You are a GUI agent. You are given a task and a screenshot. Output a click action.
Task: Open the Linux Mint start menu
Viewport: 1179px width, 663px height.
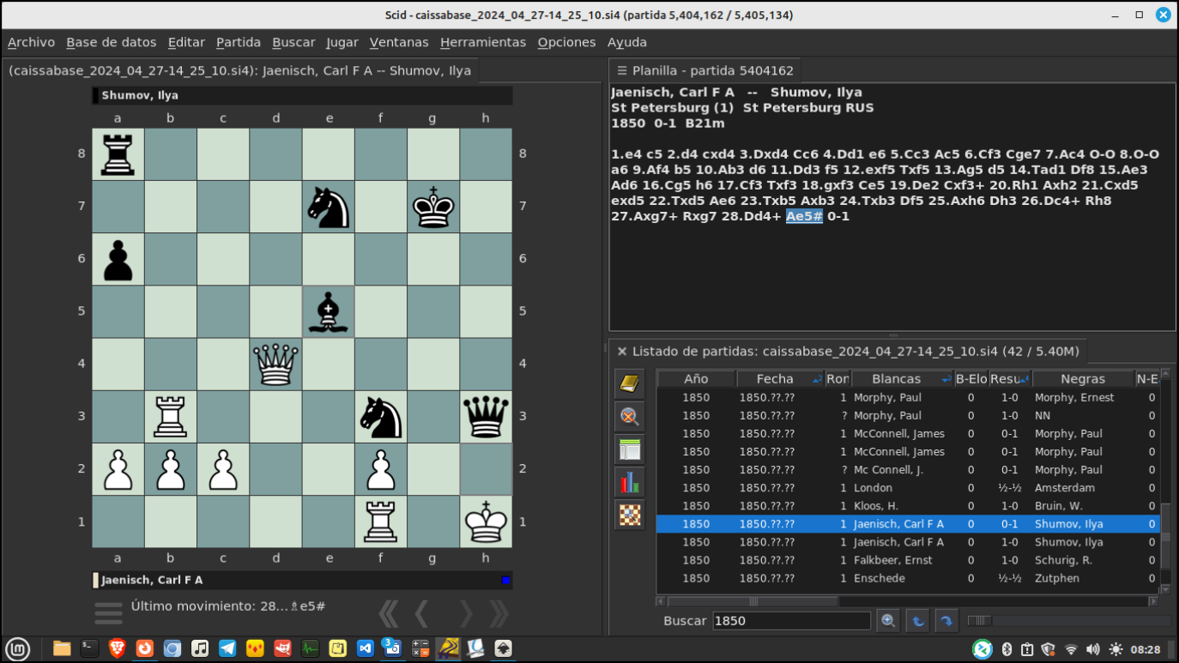point(18,648)
